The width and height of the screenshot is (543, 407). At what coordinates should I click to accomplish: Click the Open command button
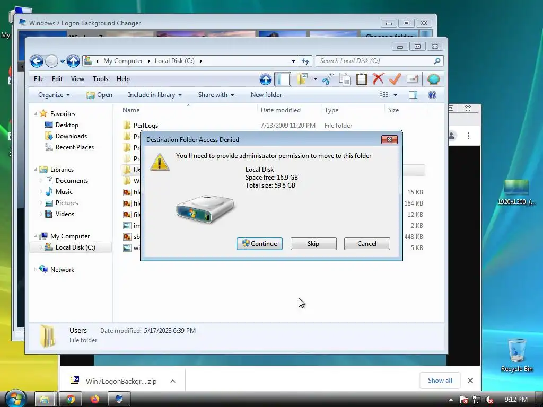click(x=99, y=95)
